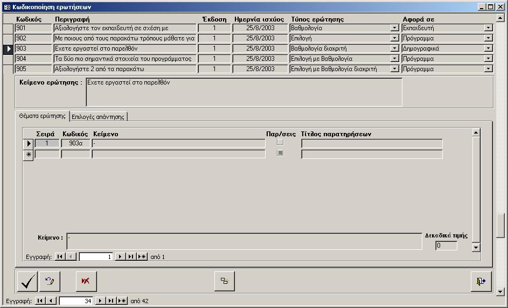Toggle Παρ/σεις checkbox for row 903α

[x=280, y=143]
